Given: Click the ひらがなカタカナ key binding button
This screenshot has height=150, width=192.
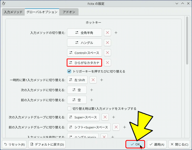Looking at the screenshot, I should (84, 63).
